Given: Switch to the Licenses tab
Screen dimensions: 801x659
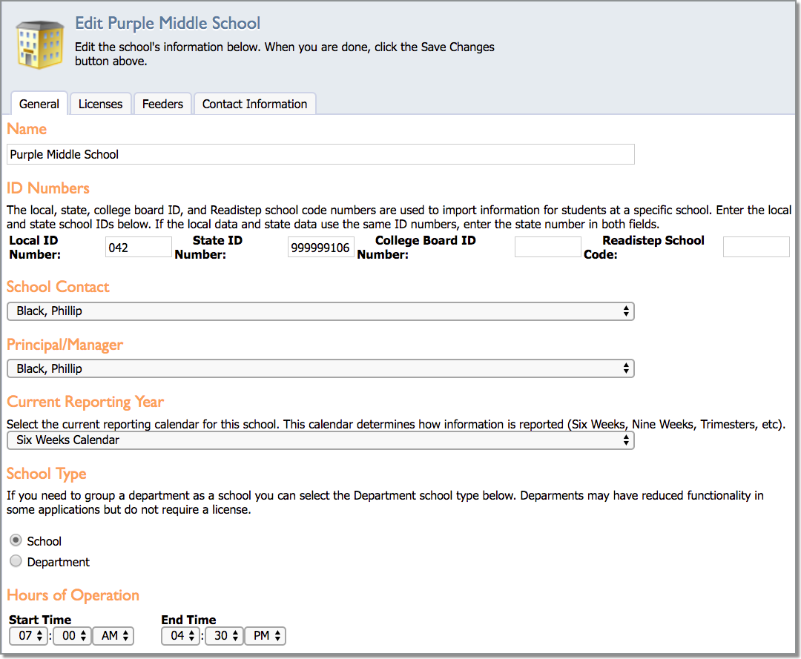Looking at the screenshot, I should 101,104.
